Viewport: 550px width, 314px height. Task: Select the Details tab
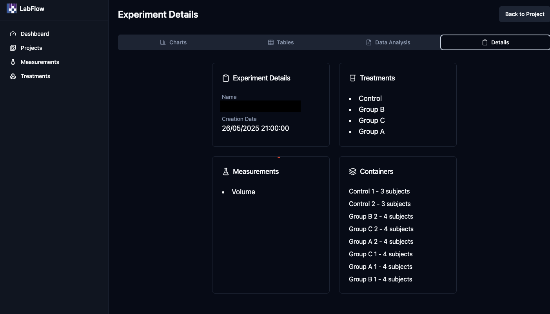click(495, 42)
